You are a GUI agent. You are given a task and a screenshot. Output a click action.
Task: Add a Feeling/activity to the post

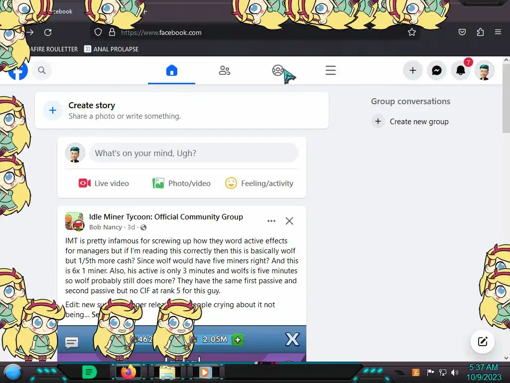(259, 184)
